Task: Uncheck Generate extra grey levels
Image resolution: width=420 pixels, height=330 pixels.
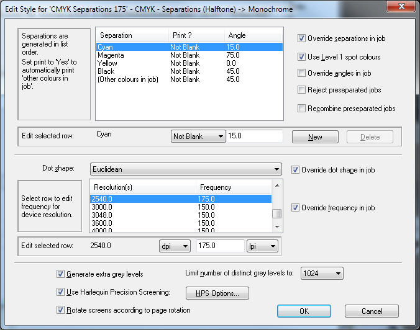Action: click(x=60, y=274)
